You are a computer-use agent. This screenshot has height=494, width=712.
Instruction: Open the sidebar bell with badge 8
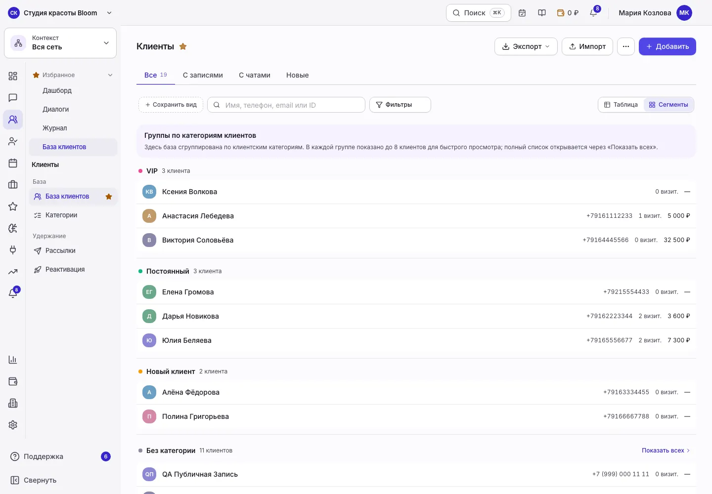point(13,293)
